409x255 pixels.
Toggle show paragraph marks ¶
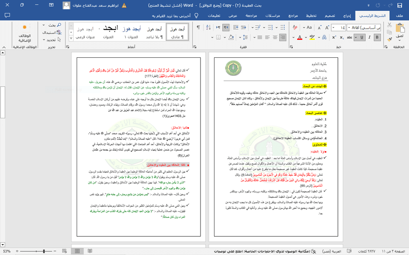(x=198, y=27)
